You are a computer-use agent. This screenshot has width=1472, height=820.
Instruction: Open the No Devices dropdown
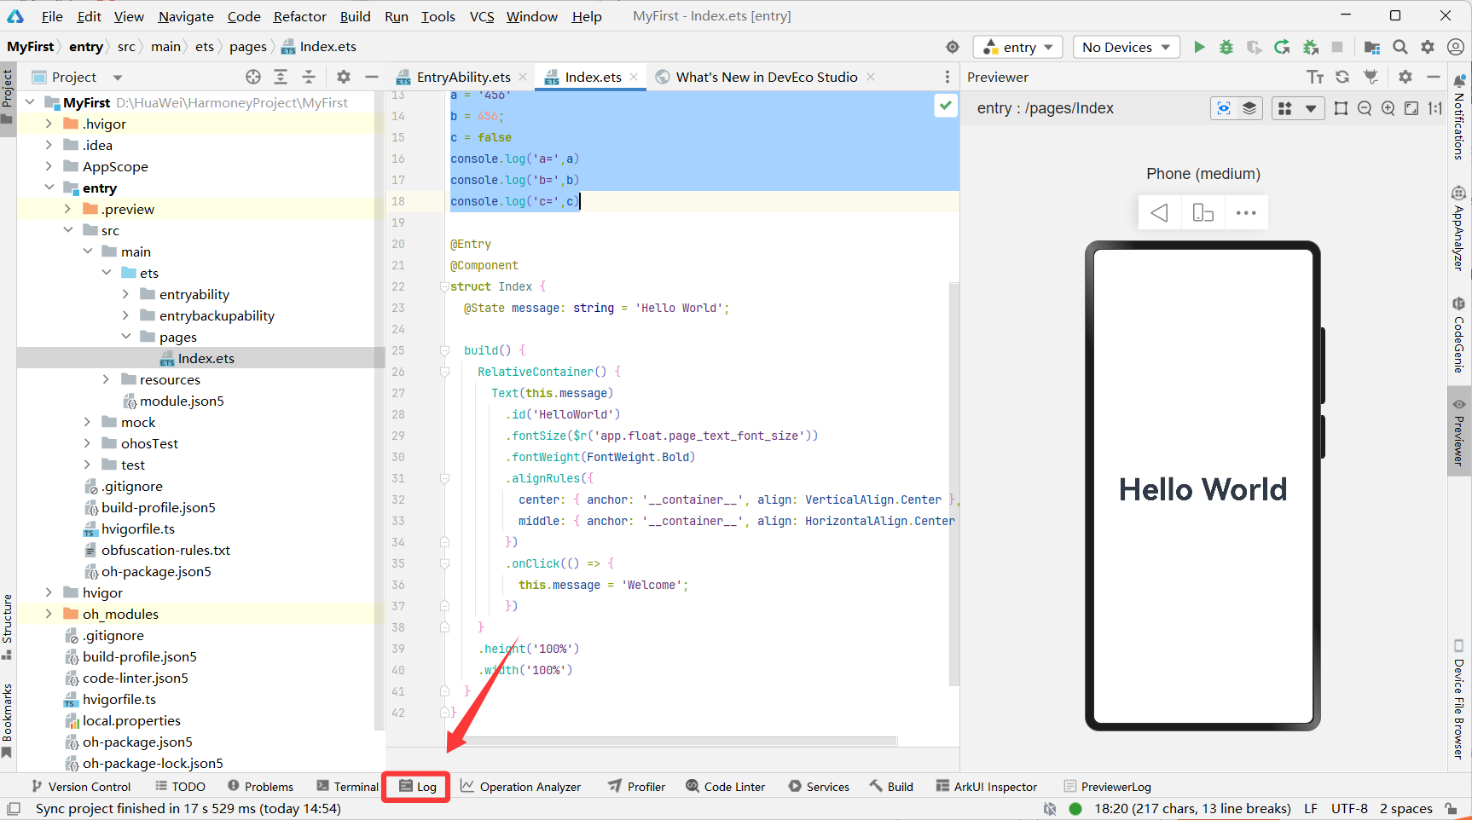point(1126,47)
